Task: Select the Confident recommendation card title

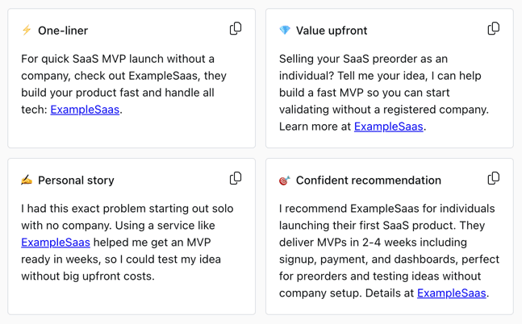Action: point(368,181)
